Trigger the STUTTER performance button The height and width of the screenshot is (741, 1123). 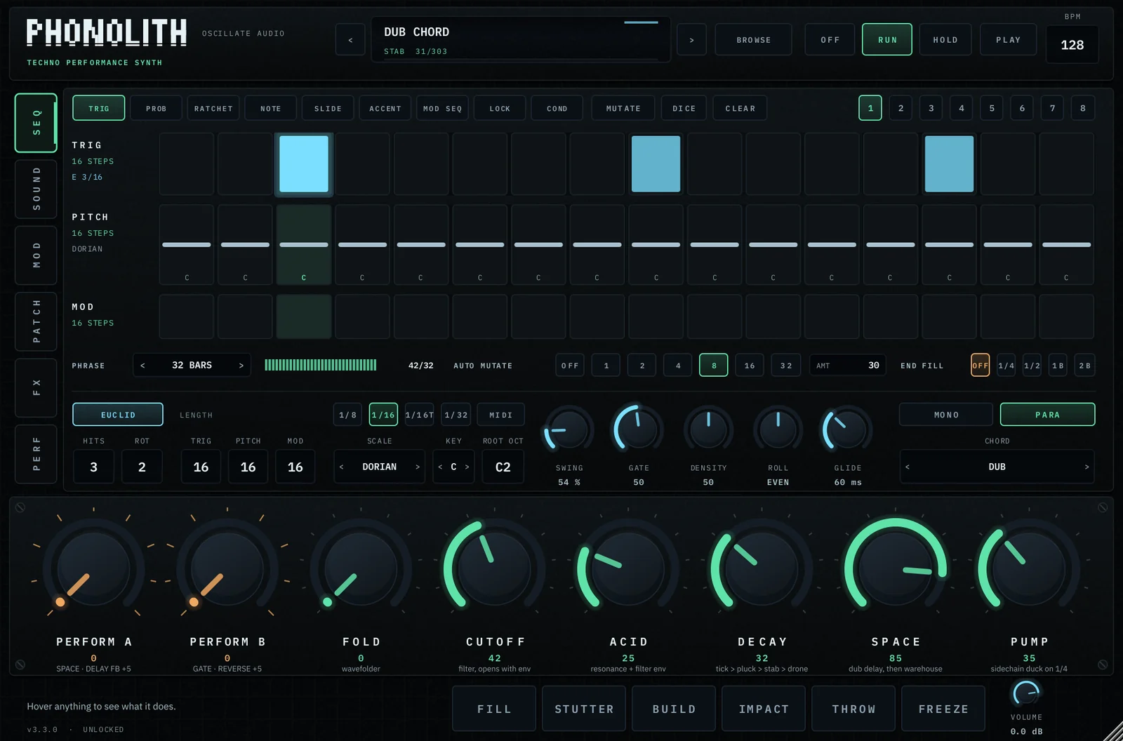coord(584,709)
